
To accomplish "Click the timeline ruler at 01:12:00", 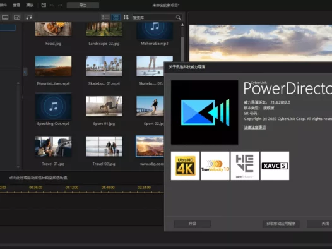I will click(x=72, y=188).
